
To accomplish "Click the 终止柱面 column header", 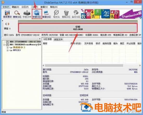I will tap(131, 44).
